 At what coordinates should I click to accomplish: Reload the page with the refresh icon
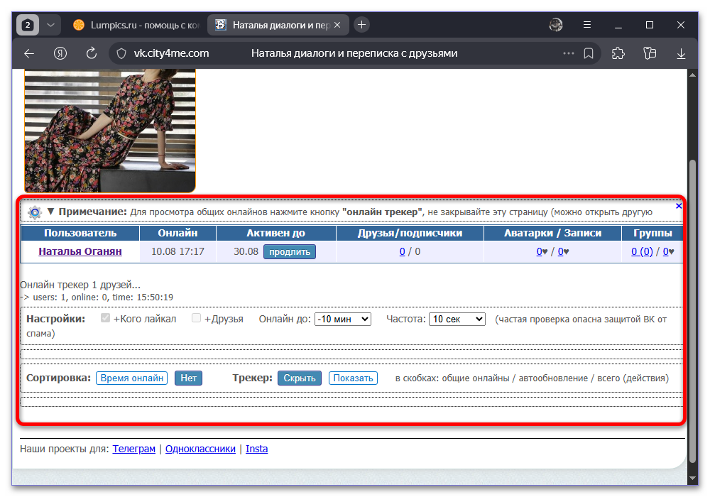(92, 53)
